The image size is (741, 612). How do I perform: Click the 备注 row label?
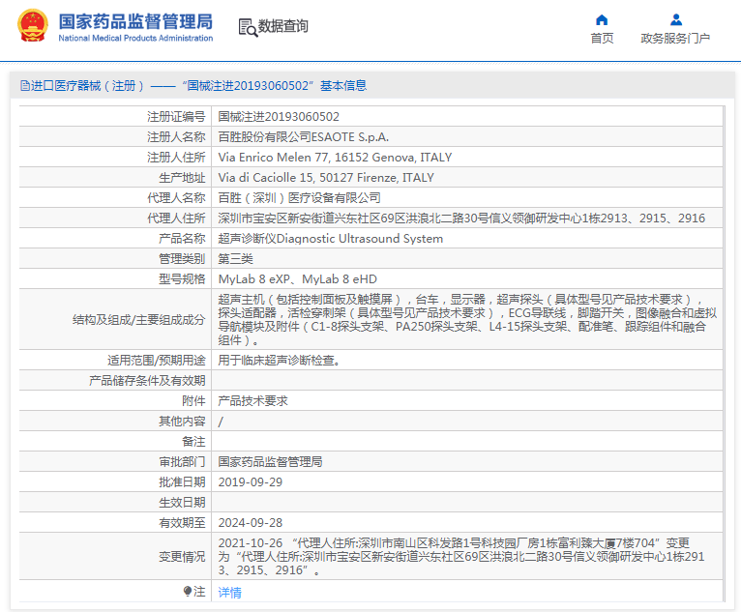point(193,442)
